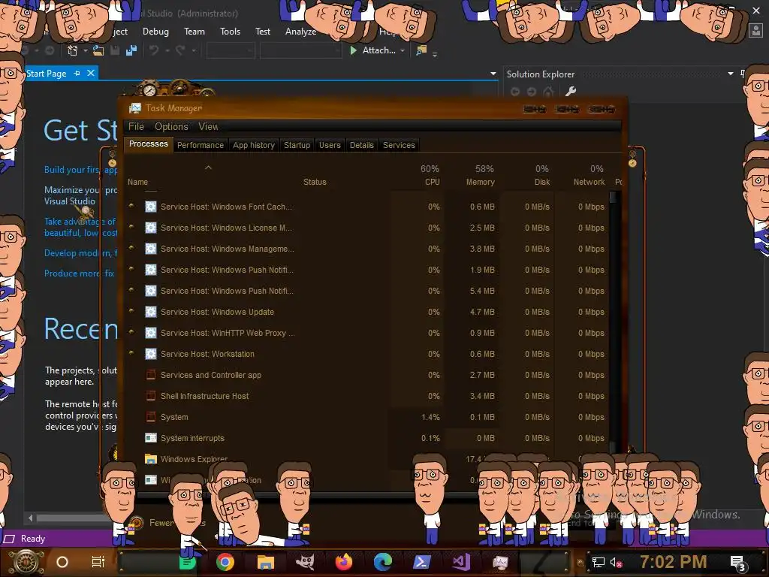Click the Task Manager taskbar icon
Screen dimensions: 769x577
pos(500,562)
